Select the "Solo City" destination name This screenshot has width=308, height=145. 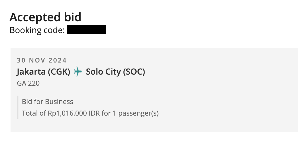pyautogui.click(x=103, y=72)
